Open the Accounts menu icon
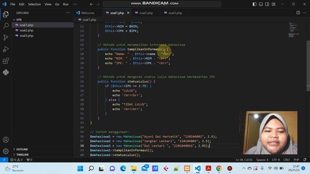310x174 pixels. 6,140
